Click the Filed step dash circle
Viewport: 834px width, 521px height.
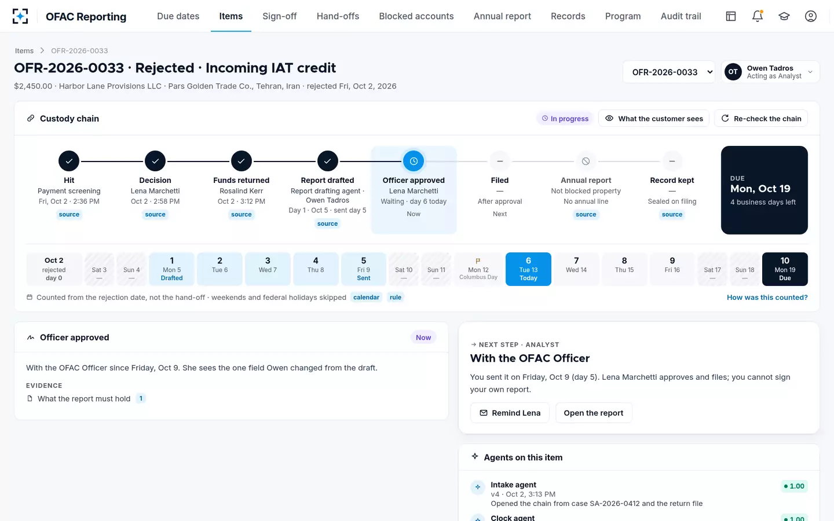coord(500,161)
